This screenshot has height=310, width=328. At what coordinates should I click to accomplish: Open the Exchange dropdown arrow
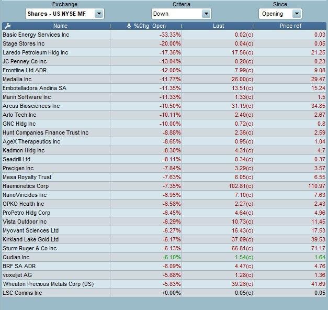point(99,14)
